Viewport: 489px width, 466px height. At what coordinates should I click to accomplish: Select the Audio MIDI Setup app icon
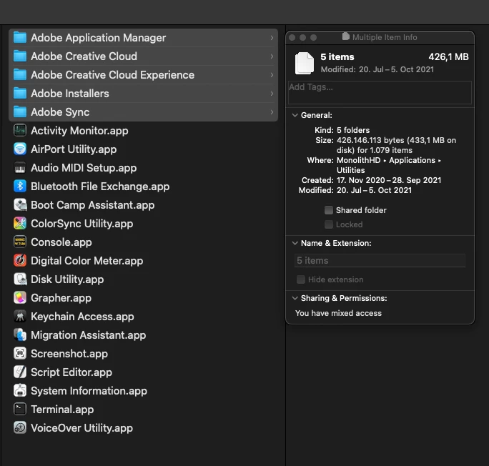coord(20,168)
